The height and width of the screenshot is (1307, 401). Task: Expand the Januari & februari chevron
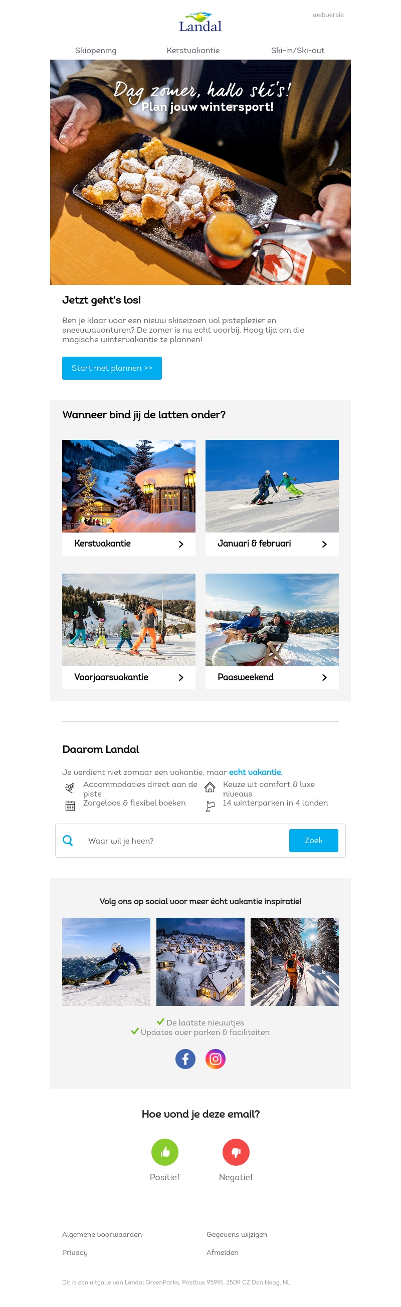point(324,544)
